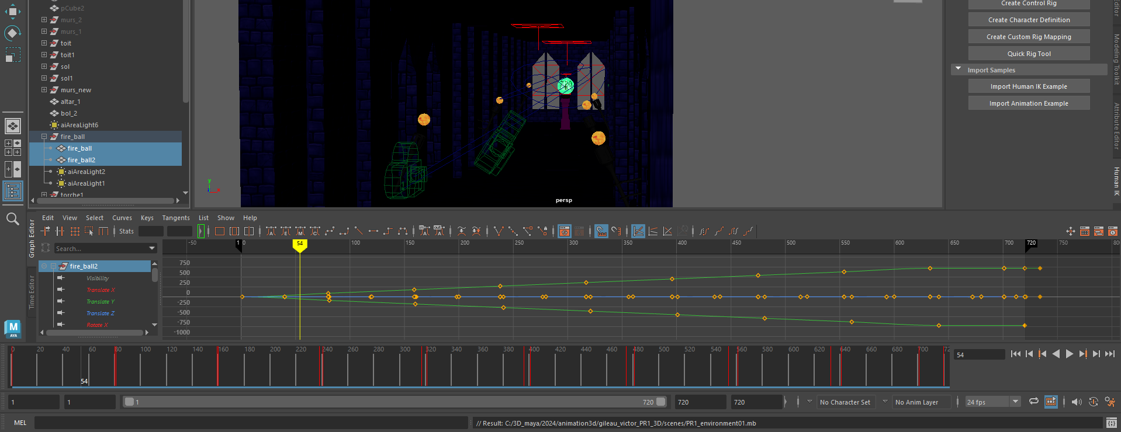Screen dimensions: 1121x432
Task: Open the Dope Sheet icon
Action: click(1085, 231)
